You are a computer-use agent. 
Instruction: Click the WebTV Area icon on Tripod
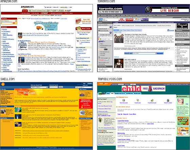pos(168,100)
